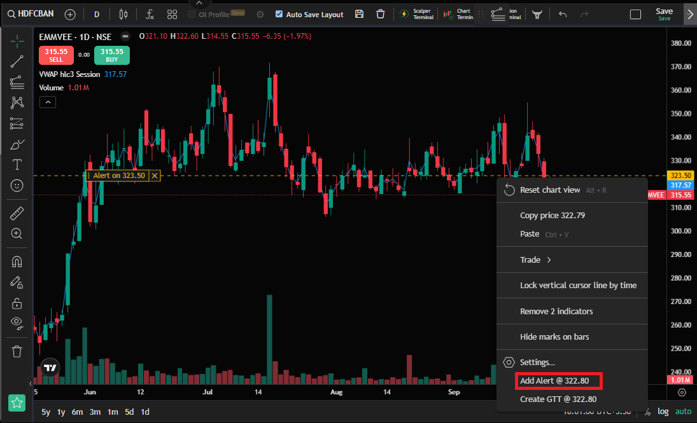Open indicator templates grid icon
Screen dimensions: 697x423
[x=172, y=15]
